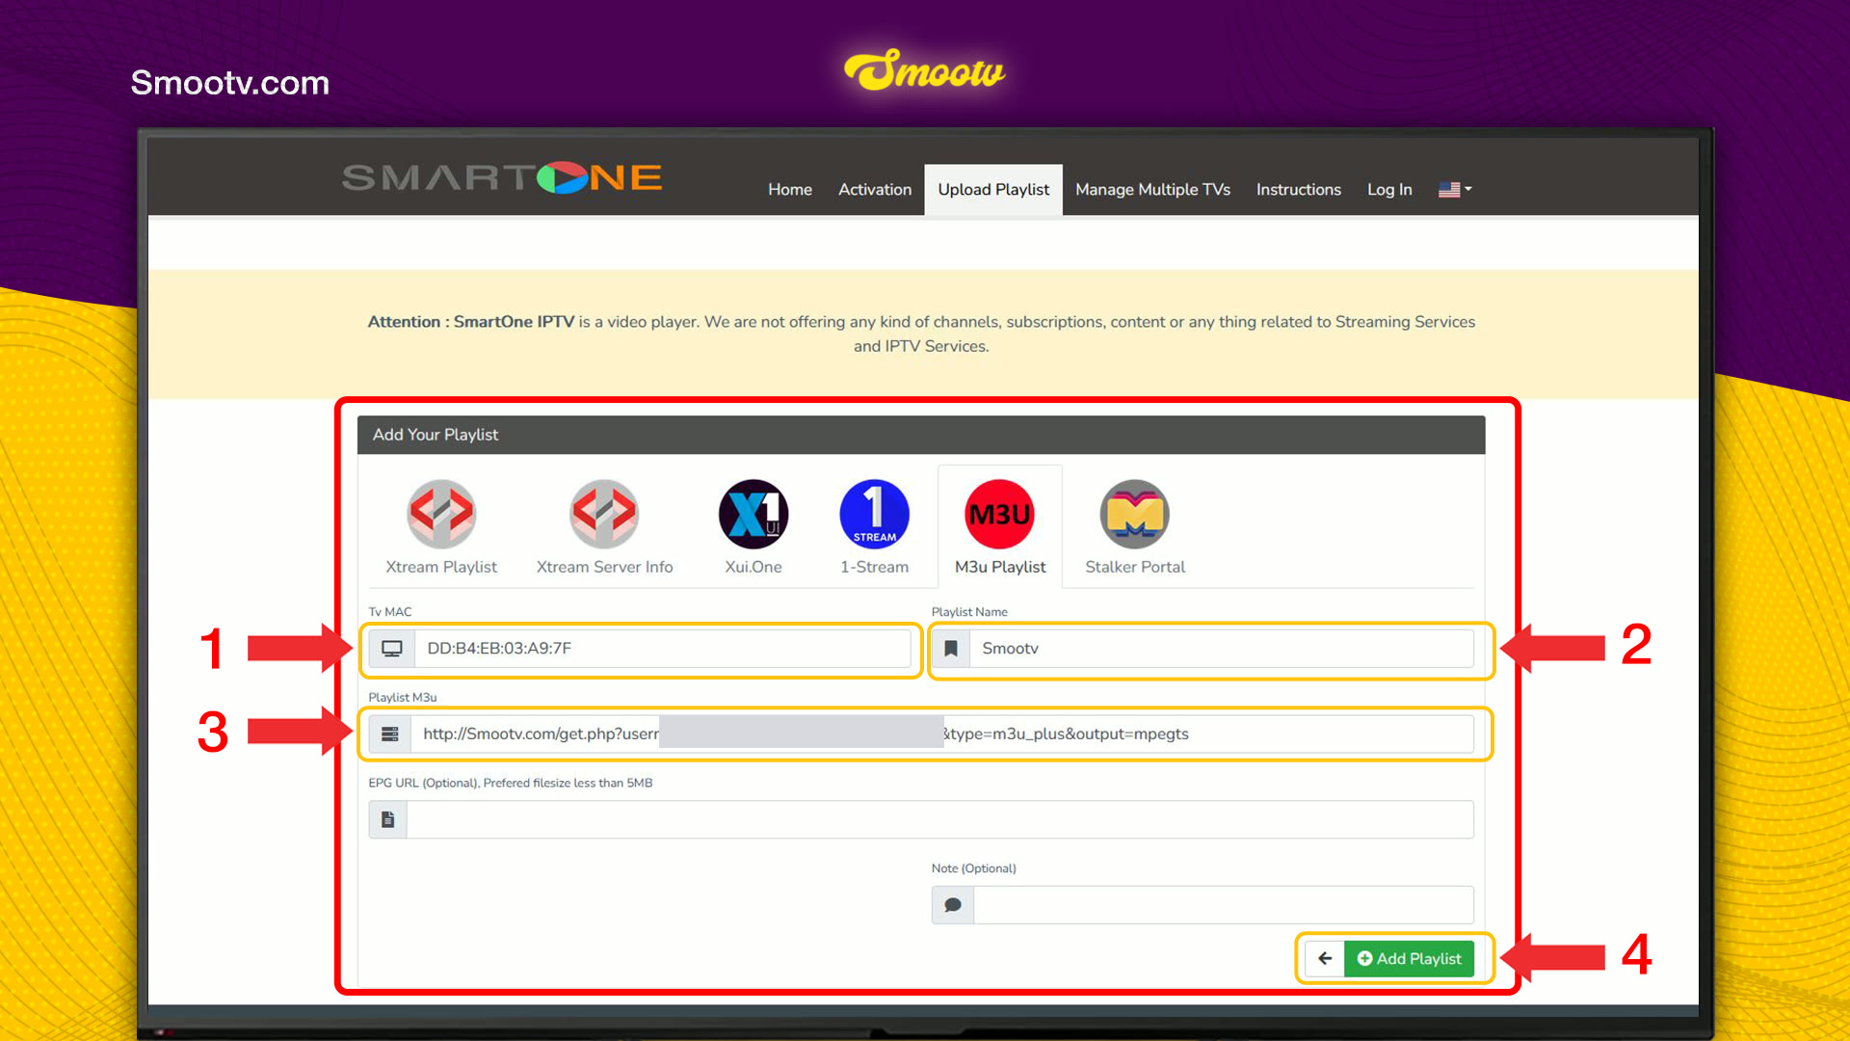1850x1041 pixels.
Task: Open the Instructions page
Action: (1298, 190)
